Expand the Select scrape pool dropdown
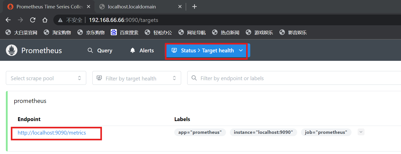Viewport: 401px width, 154px height. tap(46, 78)
